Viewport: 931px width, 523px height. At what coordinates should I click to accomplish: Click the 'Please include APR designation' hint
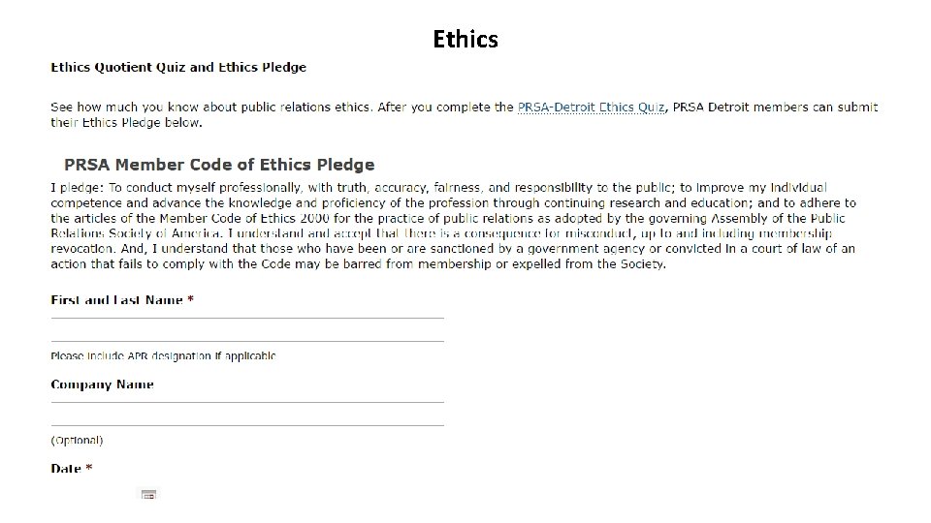(x=163, y=355)
